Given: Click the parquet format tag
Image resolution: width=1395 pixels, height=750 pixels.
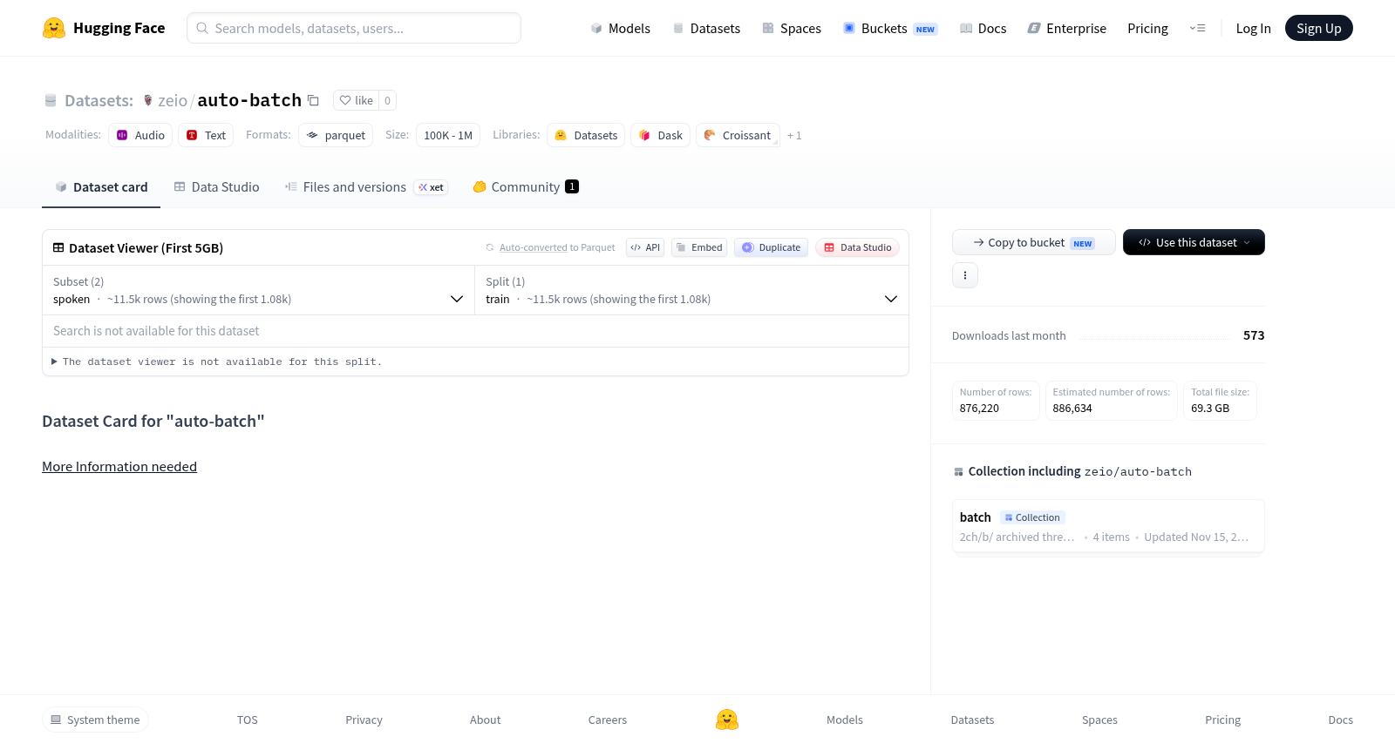Looking at the screenshot, I should tap(336, 135).
